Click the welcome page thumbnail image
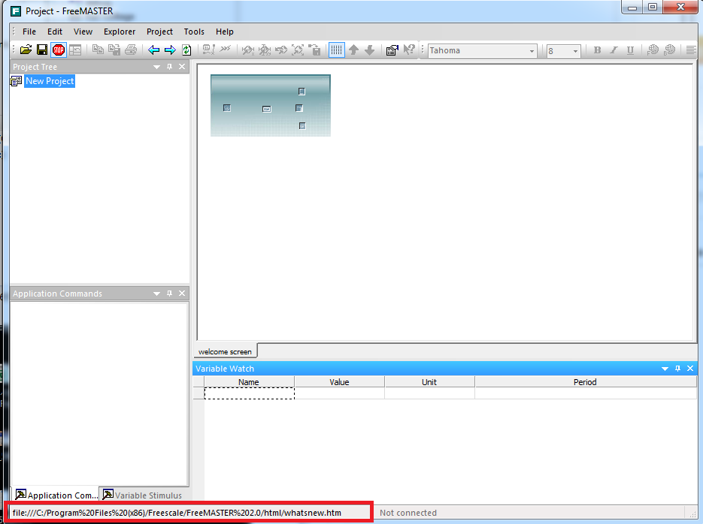 [271, 106]
